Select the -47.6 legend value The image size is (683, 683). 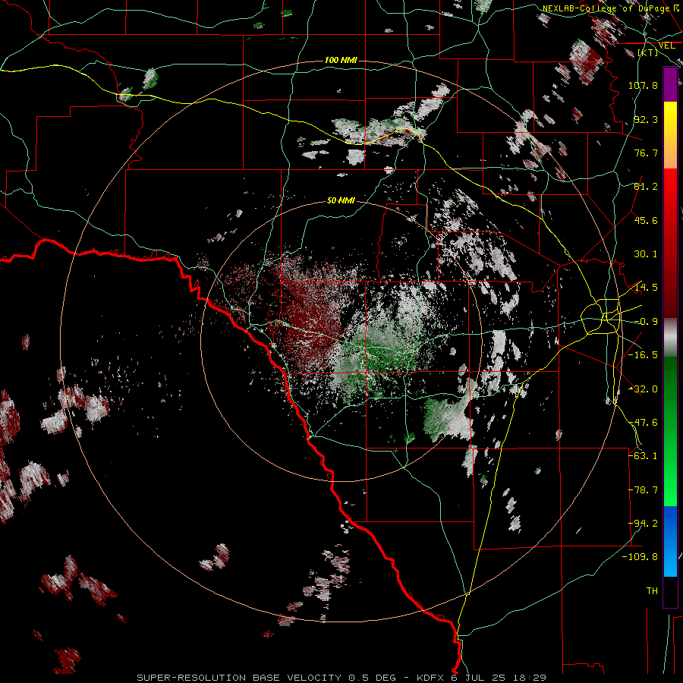point(643,423)
